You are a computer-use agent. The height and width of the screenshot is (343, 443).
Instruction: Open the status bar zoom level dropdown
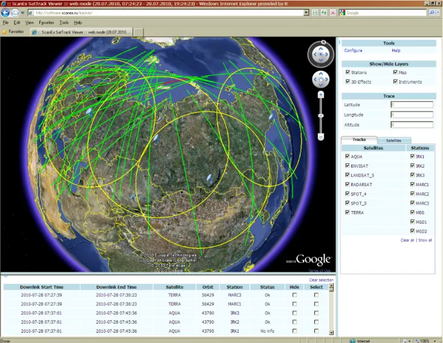point(435,341)
